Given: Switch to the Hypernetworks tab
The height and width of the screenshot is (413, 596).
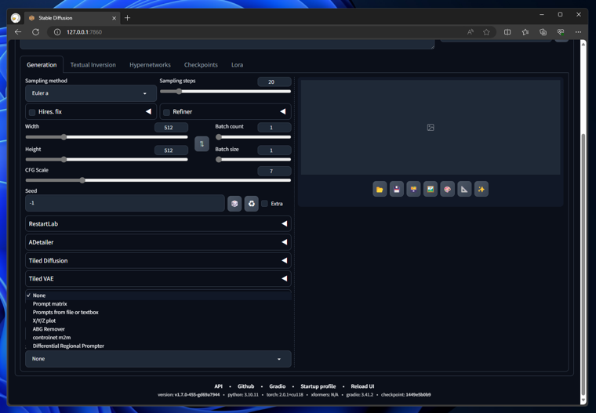Looking at the screenshot, I should 150,64.
